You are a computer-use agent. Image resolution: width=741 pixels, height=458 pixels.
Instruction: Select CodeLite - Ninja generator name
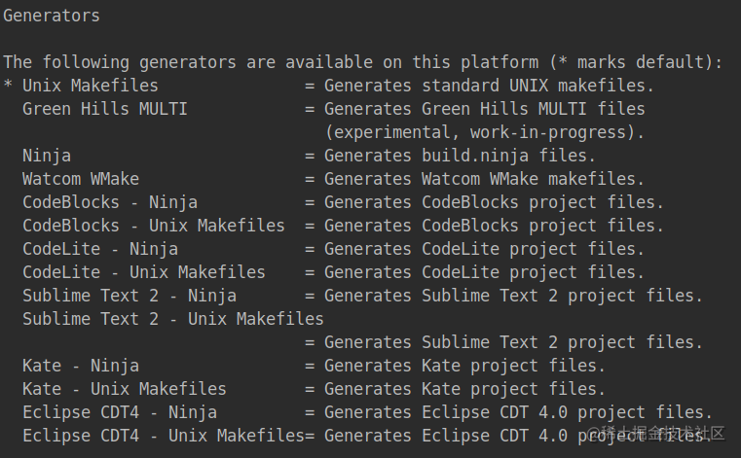point(100,249)
